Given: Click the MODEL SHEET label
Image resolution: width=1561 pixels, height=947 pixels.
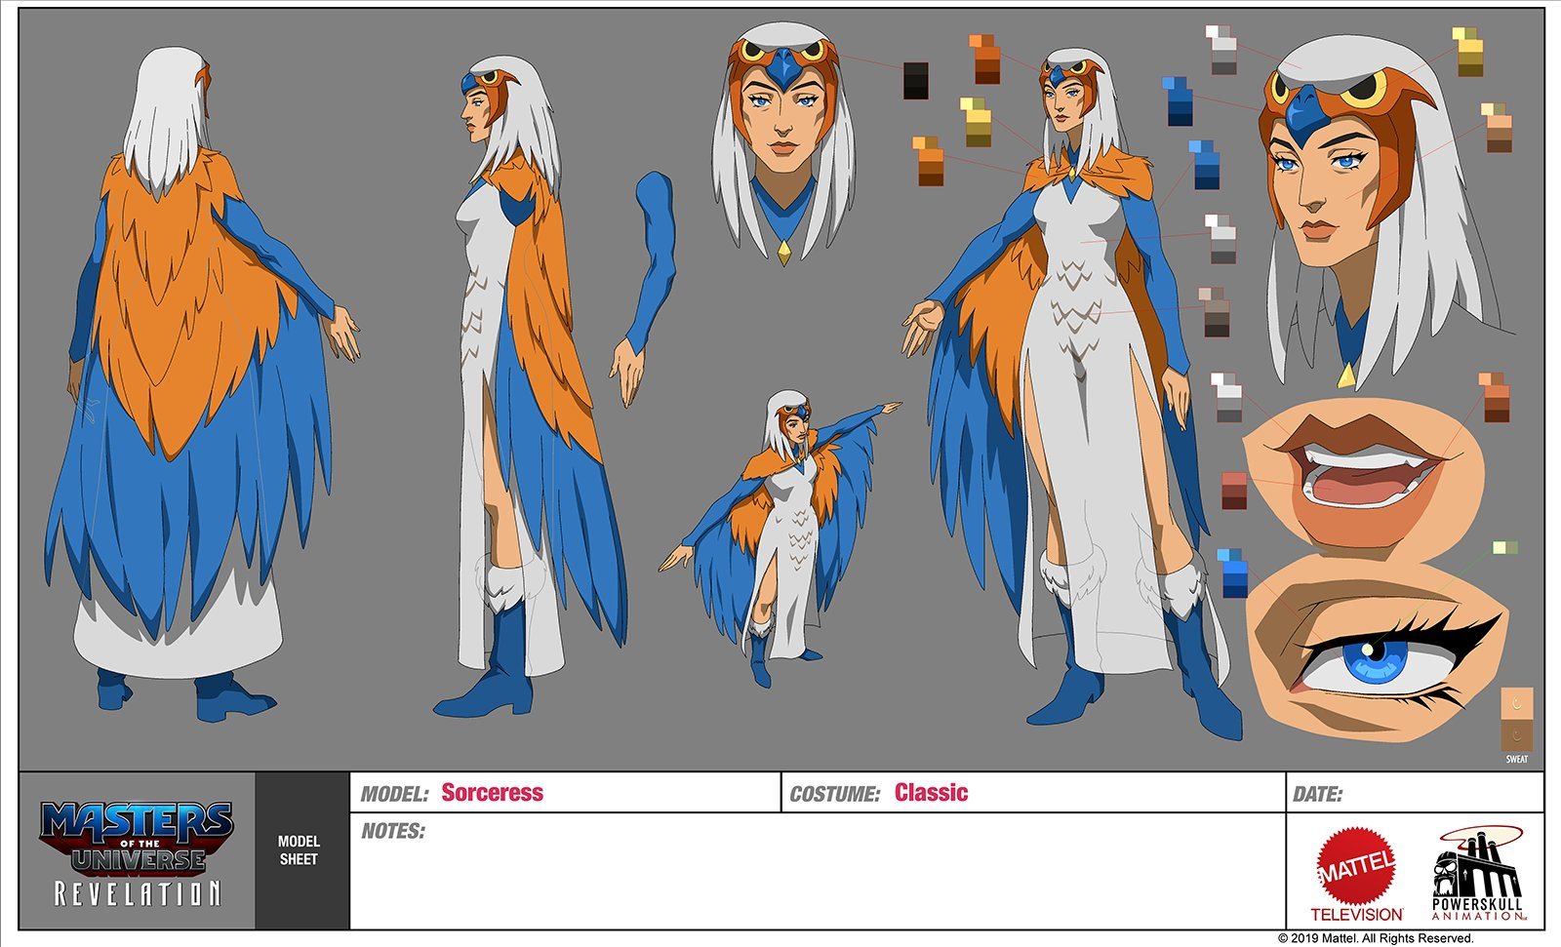Looking at the screenshot, I should (299, 850).
